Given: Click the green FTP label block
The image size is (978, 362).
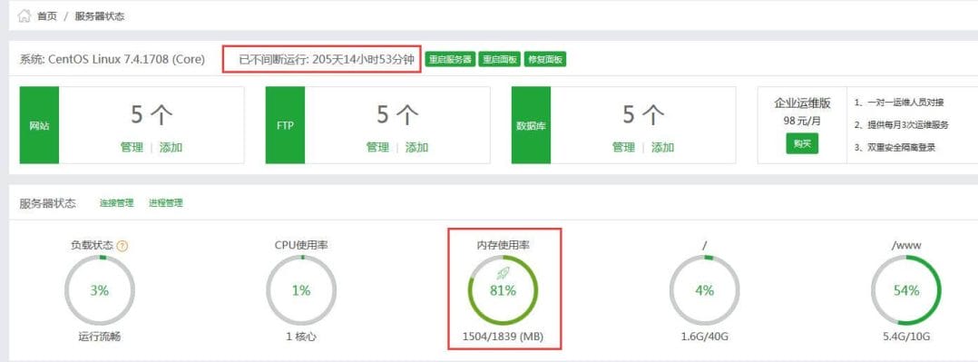Looking at the screenshot, I should 285,125.
